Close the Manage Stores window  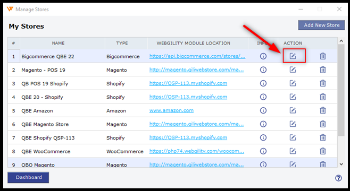click(339, 9)
